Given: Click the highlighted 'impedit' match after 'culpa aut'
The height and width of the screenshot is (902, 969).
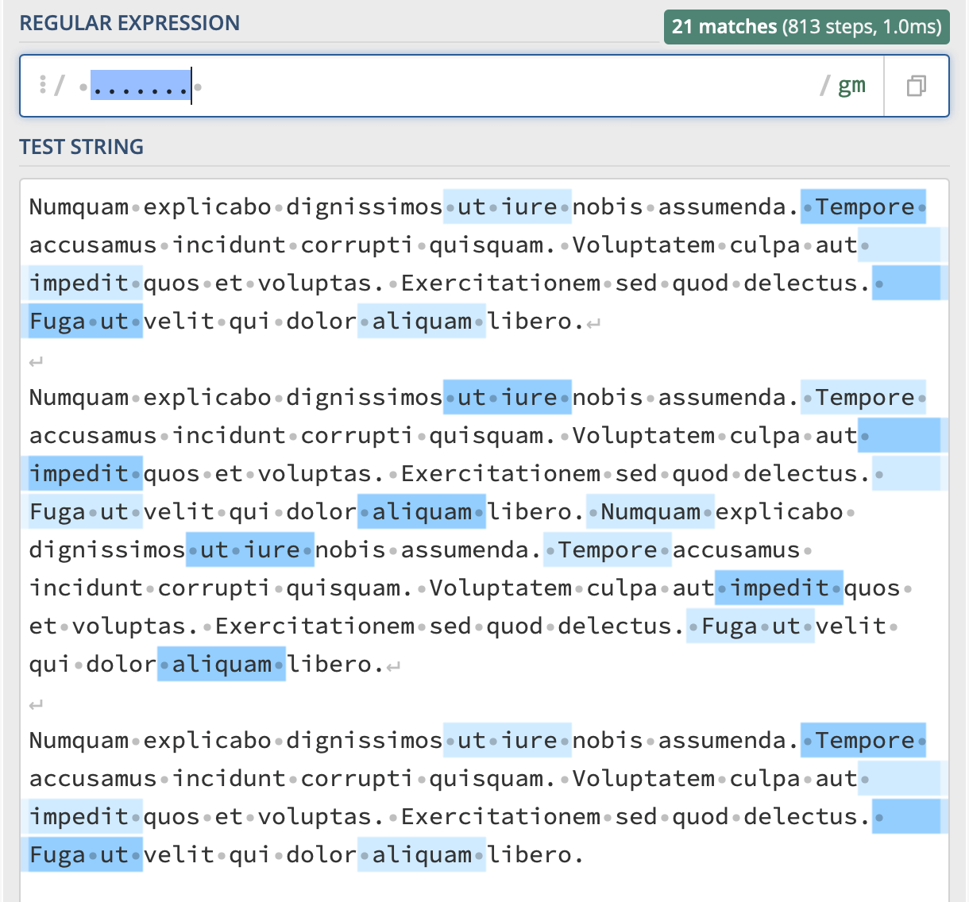Looking at the screenshot, I should pyautogui.click(x=779, y=588).
